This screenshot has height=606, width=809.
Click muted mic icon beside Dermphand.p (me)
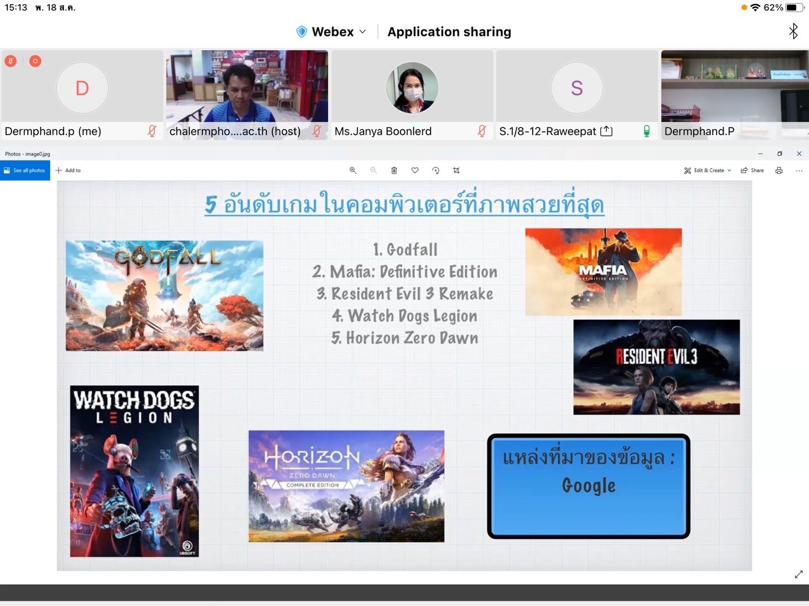152,131
